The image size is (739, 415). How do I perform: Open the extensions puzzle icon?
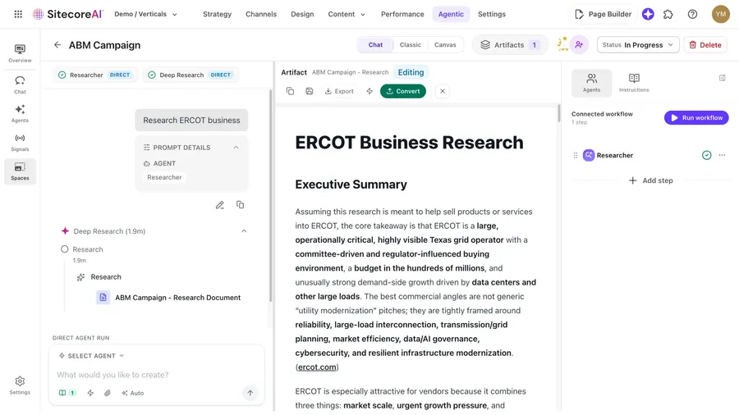pyautogui.click(x=668, y=14)
